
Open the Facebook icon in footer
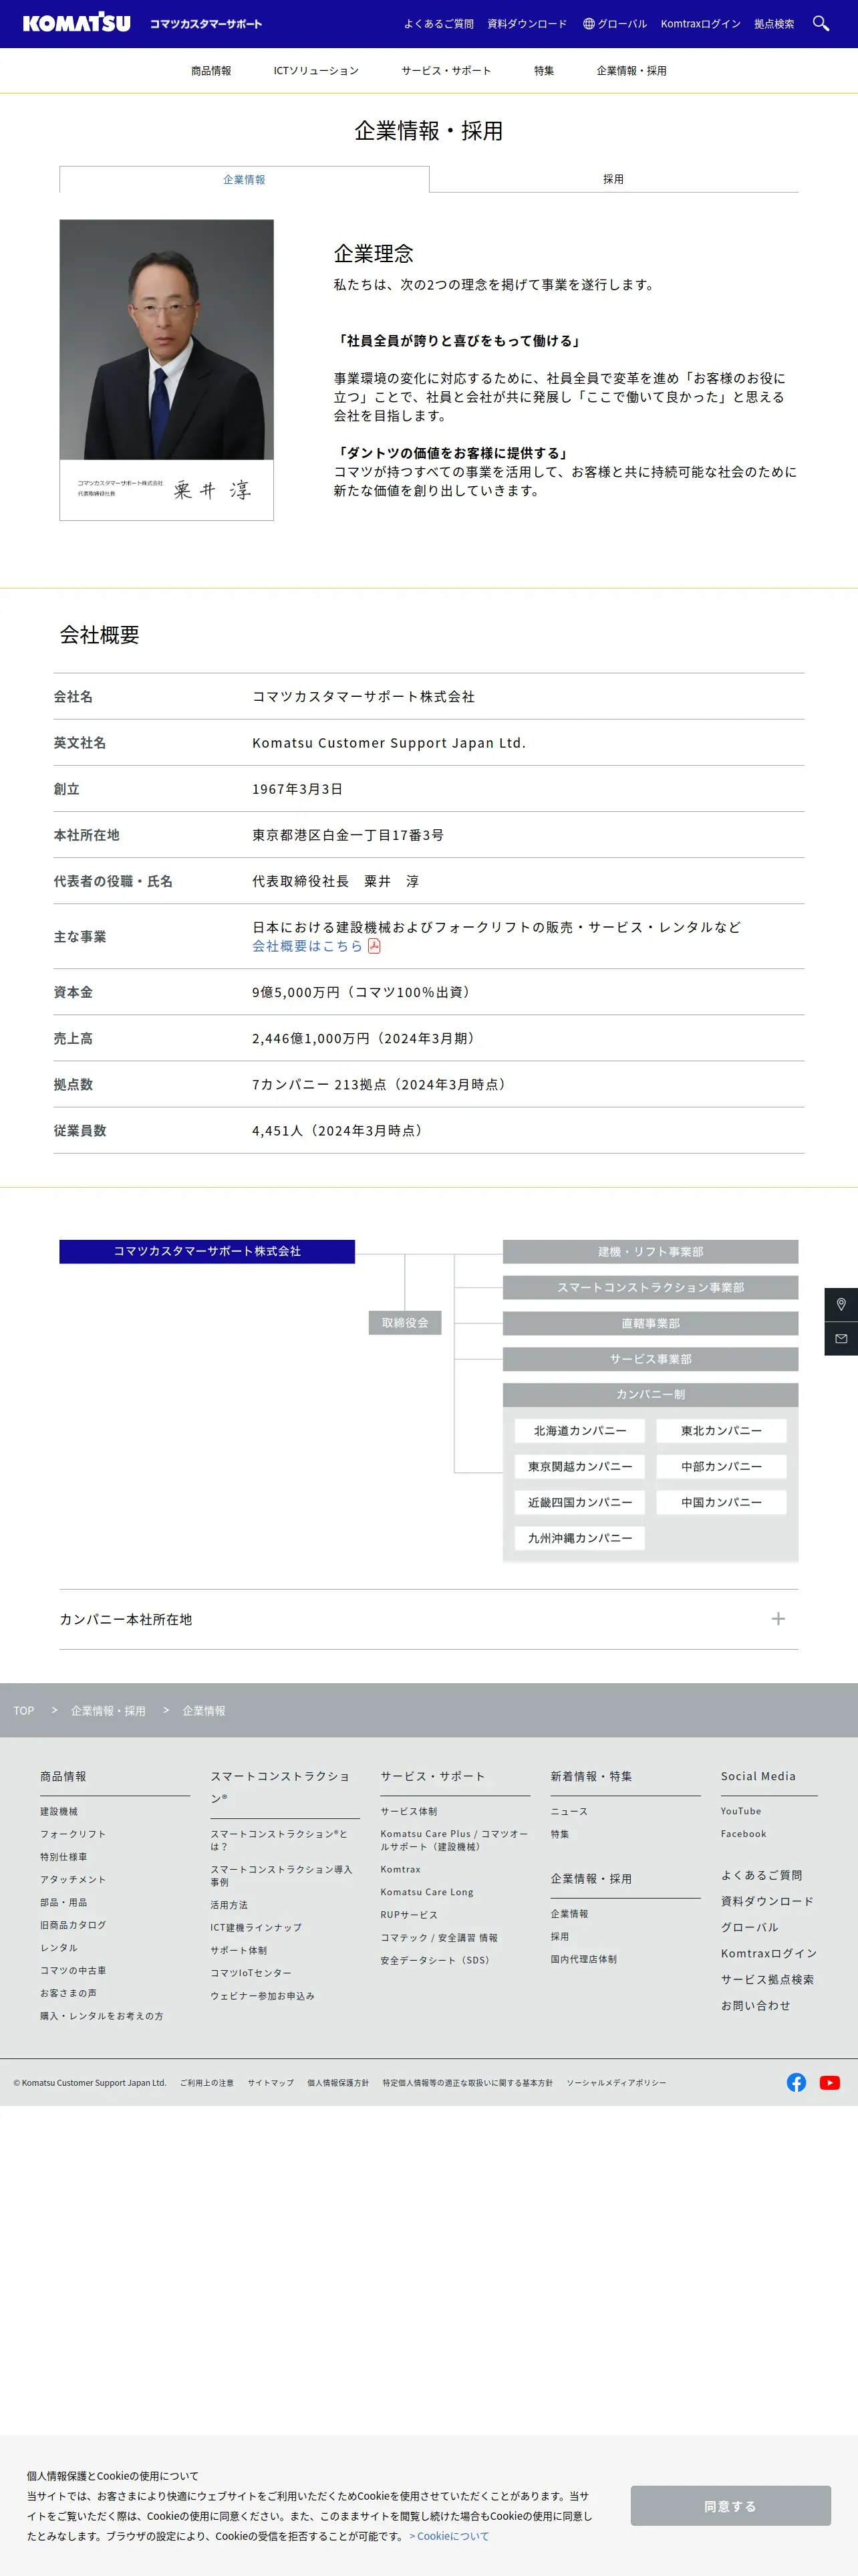pos(796,2082)
